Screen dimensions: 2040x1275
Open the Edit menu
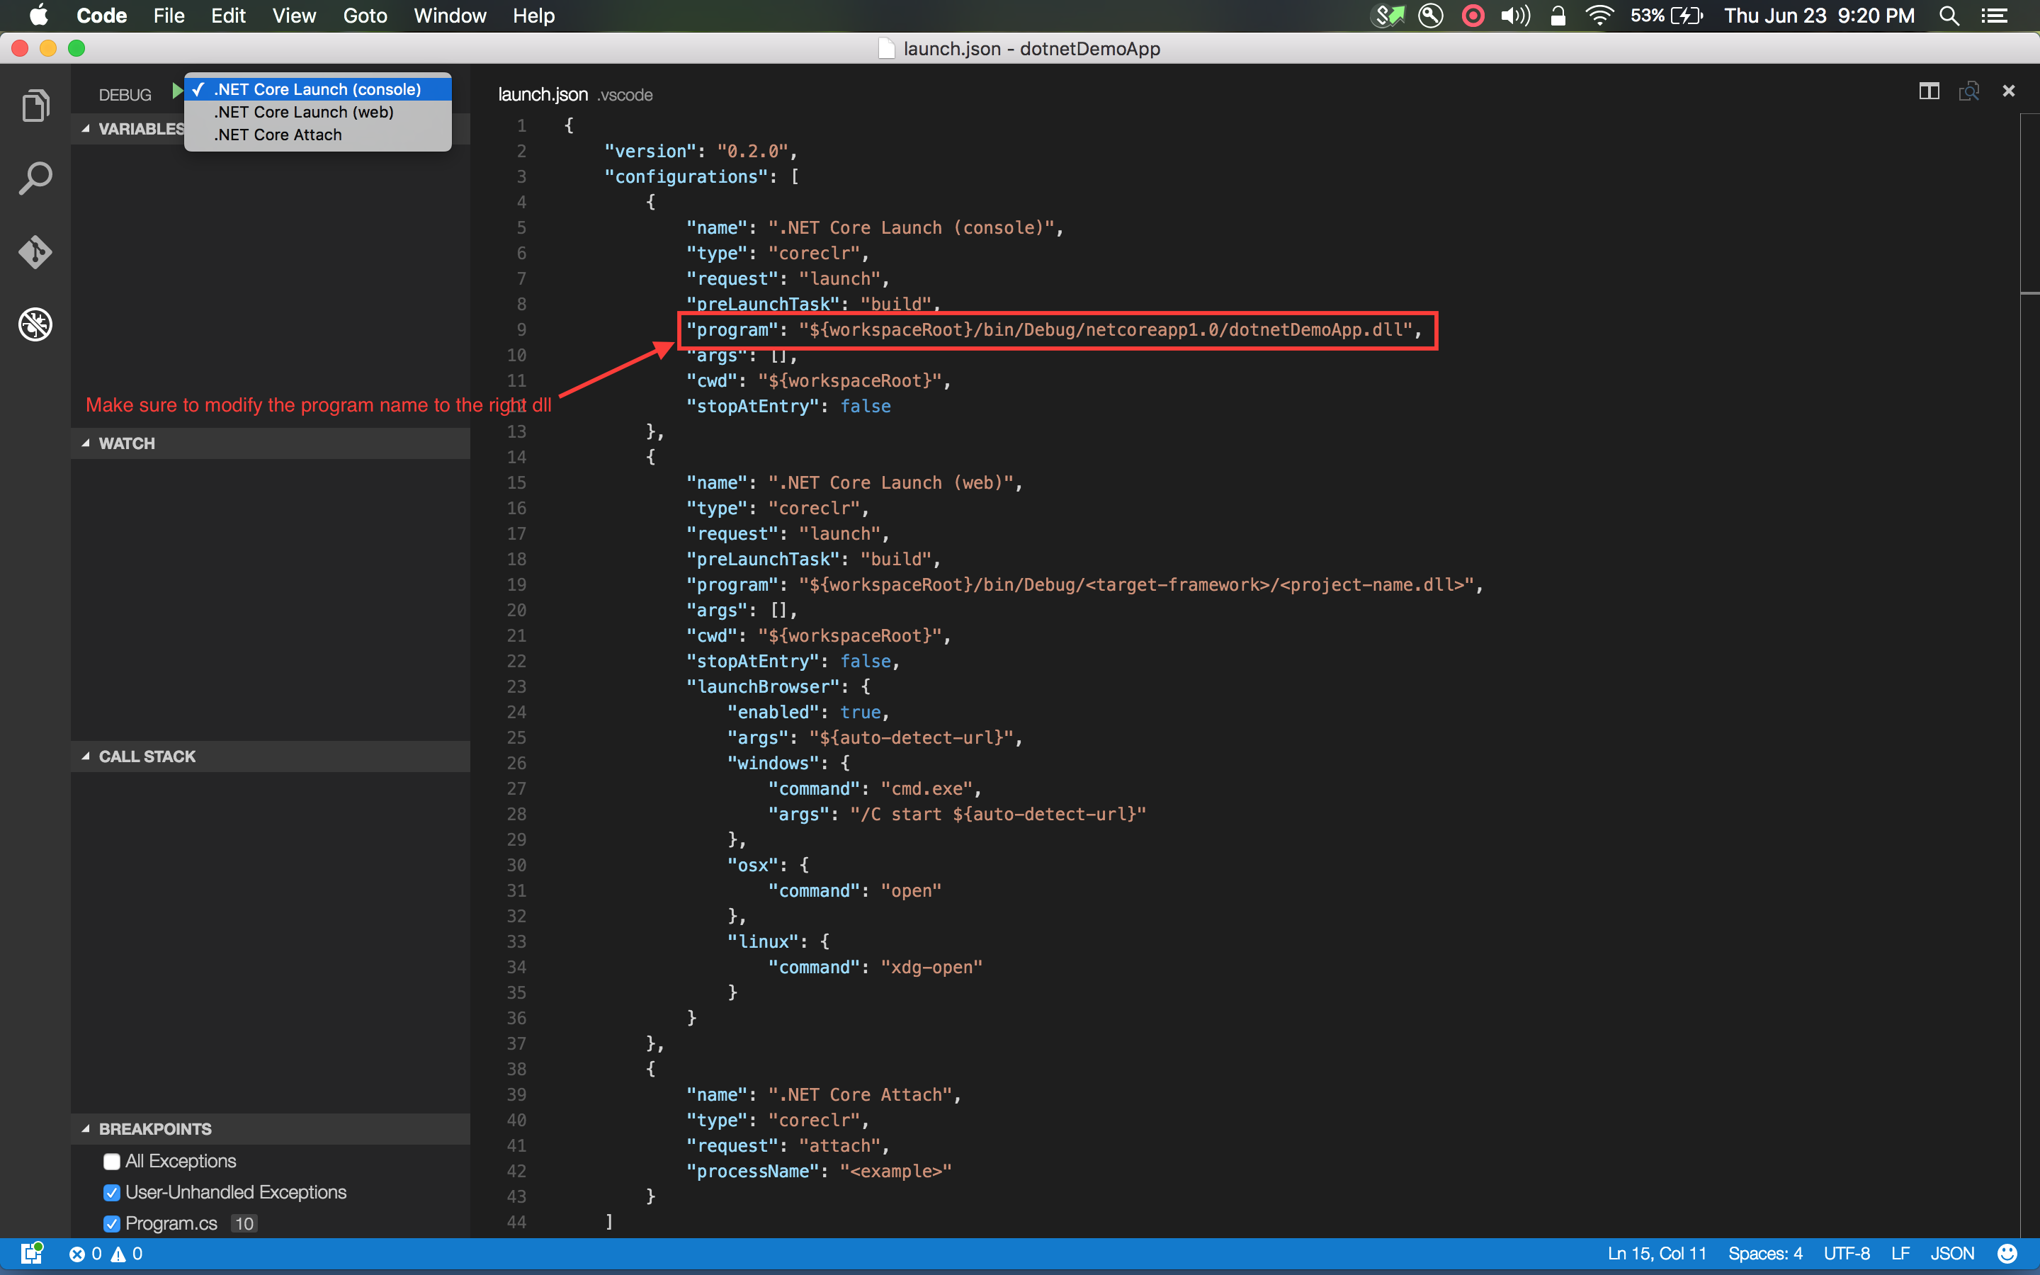tap(227, 16)
